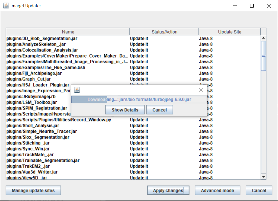Close the ImageJ Updater window
278x201 pixels.
tap(269, 6)
